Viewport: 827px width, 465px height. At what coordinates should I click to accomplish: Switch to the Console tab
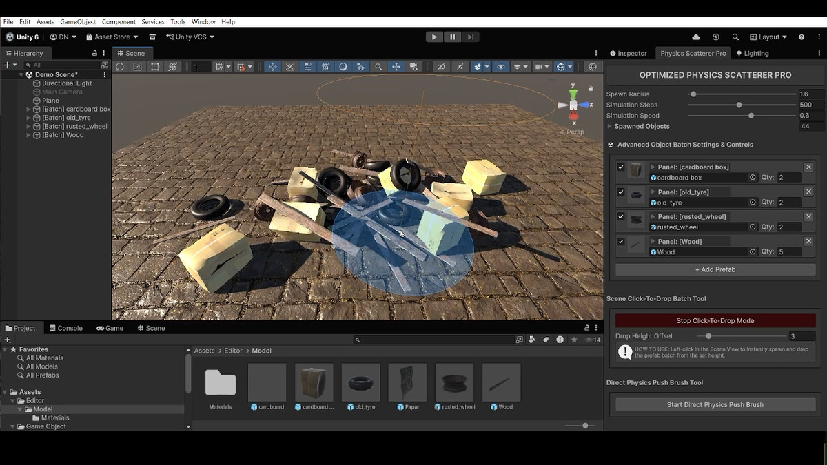(65, 328)
